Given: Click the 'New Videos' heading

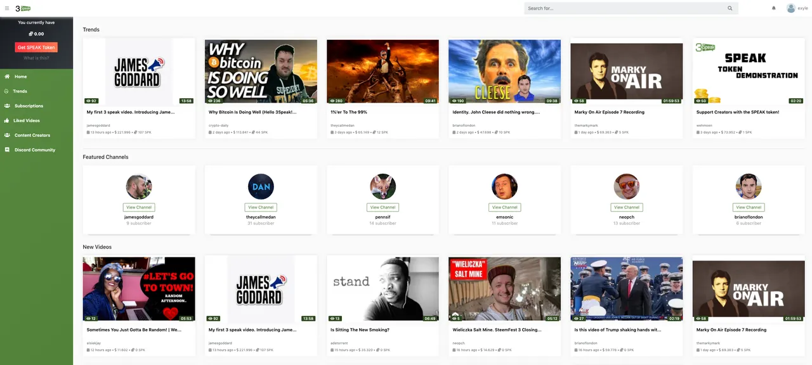Looking at the screenshot, I should [97, 247].
